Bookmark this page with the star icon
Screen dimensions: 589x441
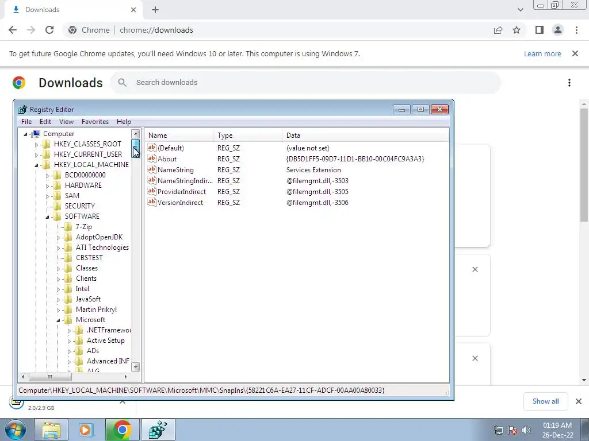(x=517, y=30)
